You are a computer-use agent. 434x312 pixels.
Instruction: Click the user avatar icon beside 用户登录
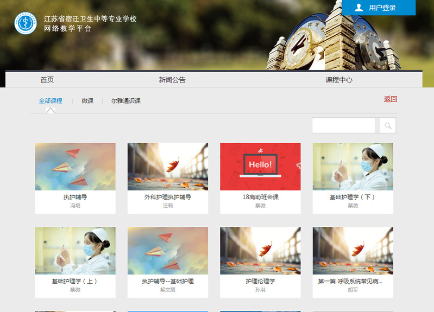pyautogui.click(x=358, y=8)
